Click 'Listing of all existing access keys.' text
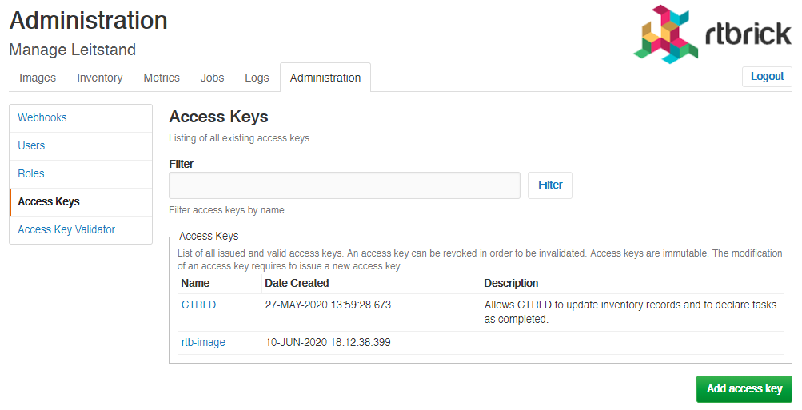 (240, 138)
